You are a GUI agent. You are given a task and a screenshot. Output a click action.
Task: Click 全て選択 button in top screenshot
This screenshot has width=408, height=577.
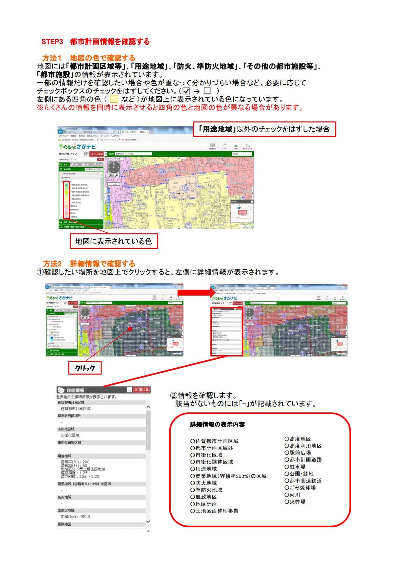[88, 169]
